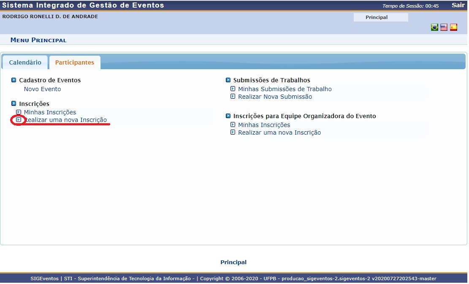Open Minhas Inscrições under Inscrições
The image size is (469, 284).
pos(50,112)
